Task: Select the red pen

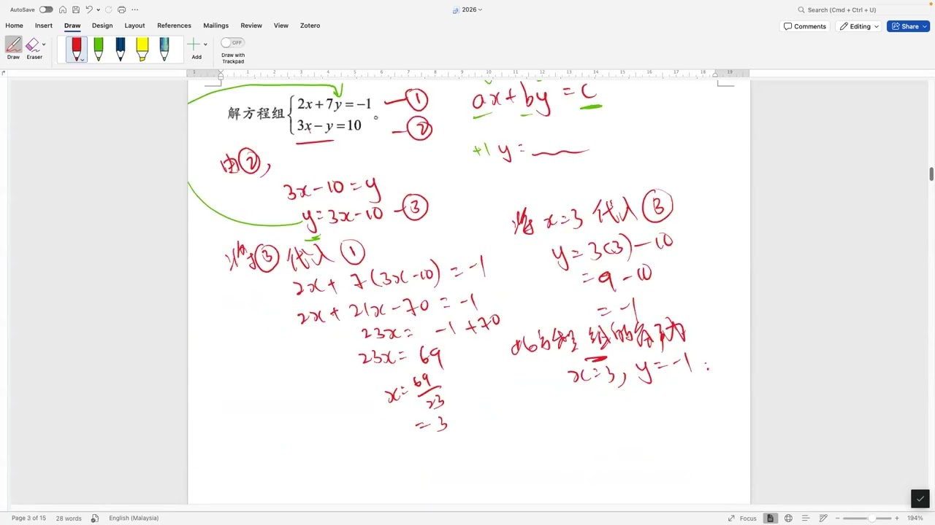Action: [x=77, y=49]
